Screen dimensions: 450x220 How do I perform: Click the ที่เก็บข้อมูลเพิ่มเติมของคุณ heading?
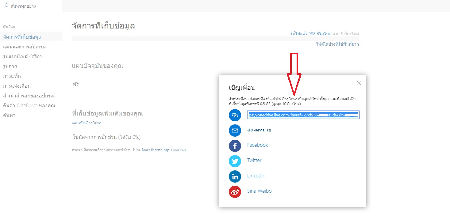[107, 113]
